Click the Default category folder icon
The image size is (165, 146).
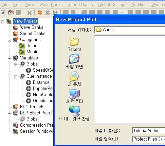point(22,46)
